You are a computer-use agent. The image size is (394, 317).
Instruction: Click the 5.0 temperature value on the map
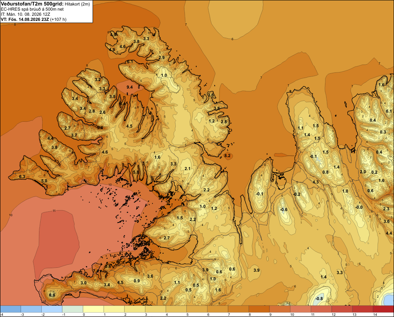[x=44, y=181]
